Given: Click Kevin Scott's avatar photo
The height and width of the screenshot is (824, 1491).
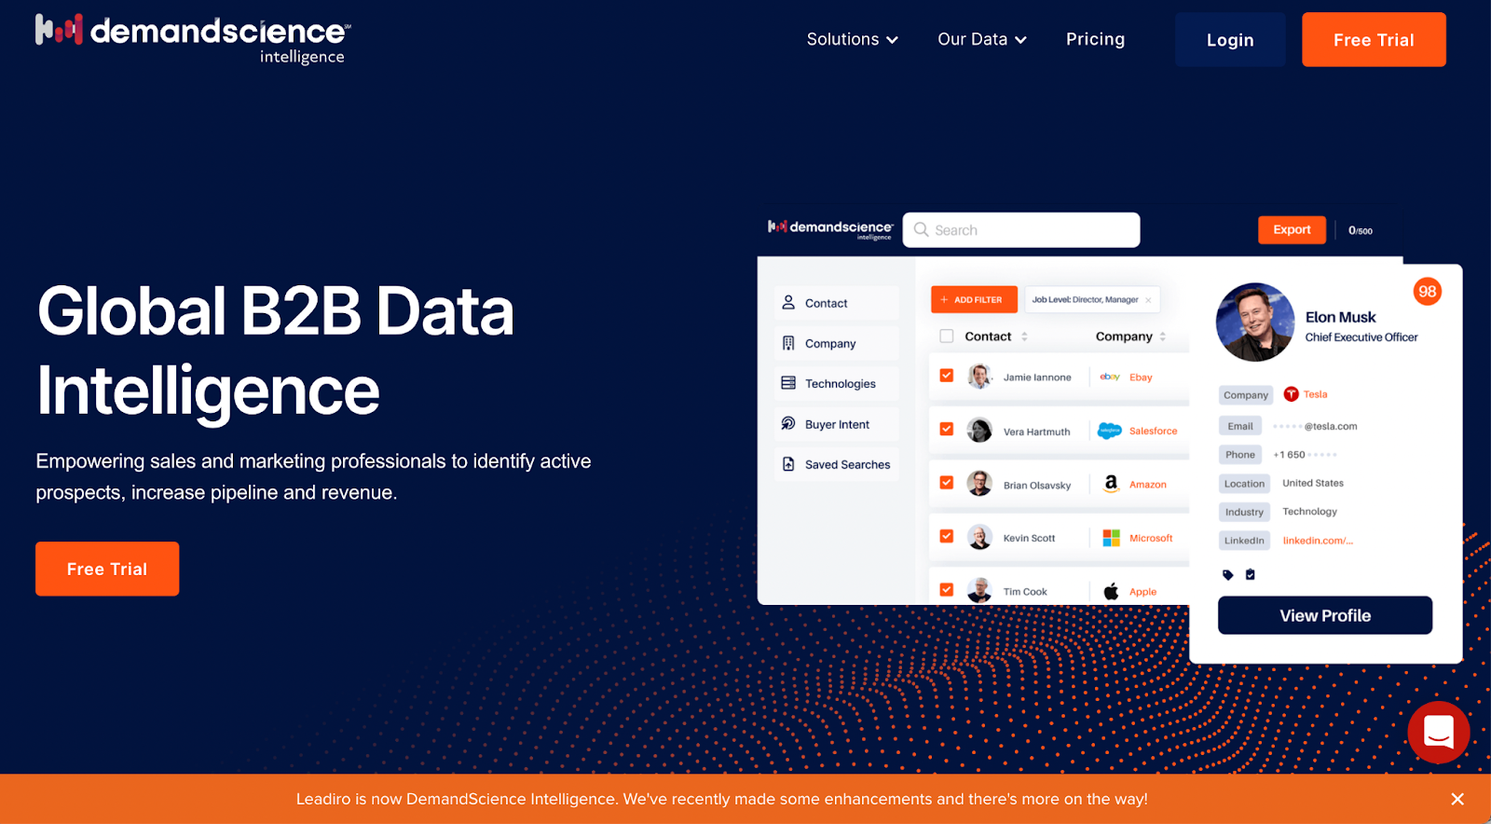Looking at the screenshot, I should (979, 537).
